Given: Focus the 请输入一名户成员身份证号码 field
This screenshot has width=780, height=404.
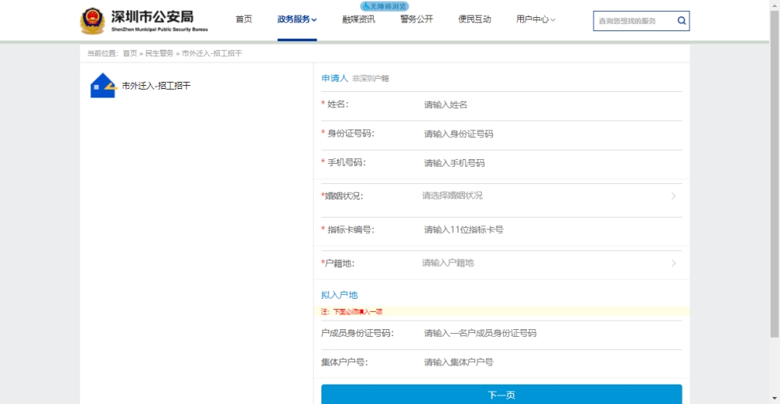Looking at the screenshot, I should click(552, 333).
